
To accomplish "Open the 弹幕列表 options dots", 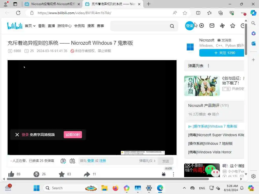I will coord(208,66).
